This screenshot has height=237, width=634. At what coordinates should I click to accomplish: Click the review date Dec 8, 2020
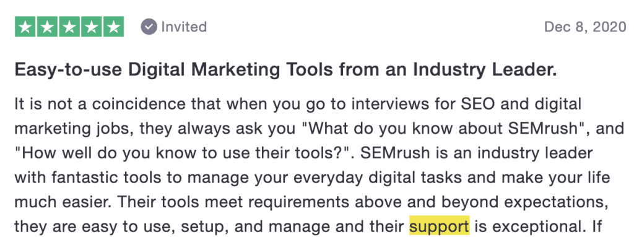click(x=585, y=27)
